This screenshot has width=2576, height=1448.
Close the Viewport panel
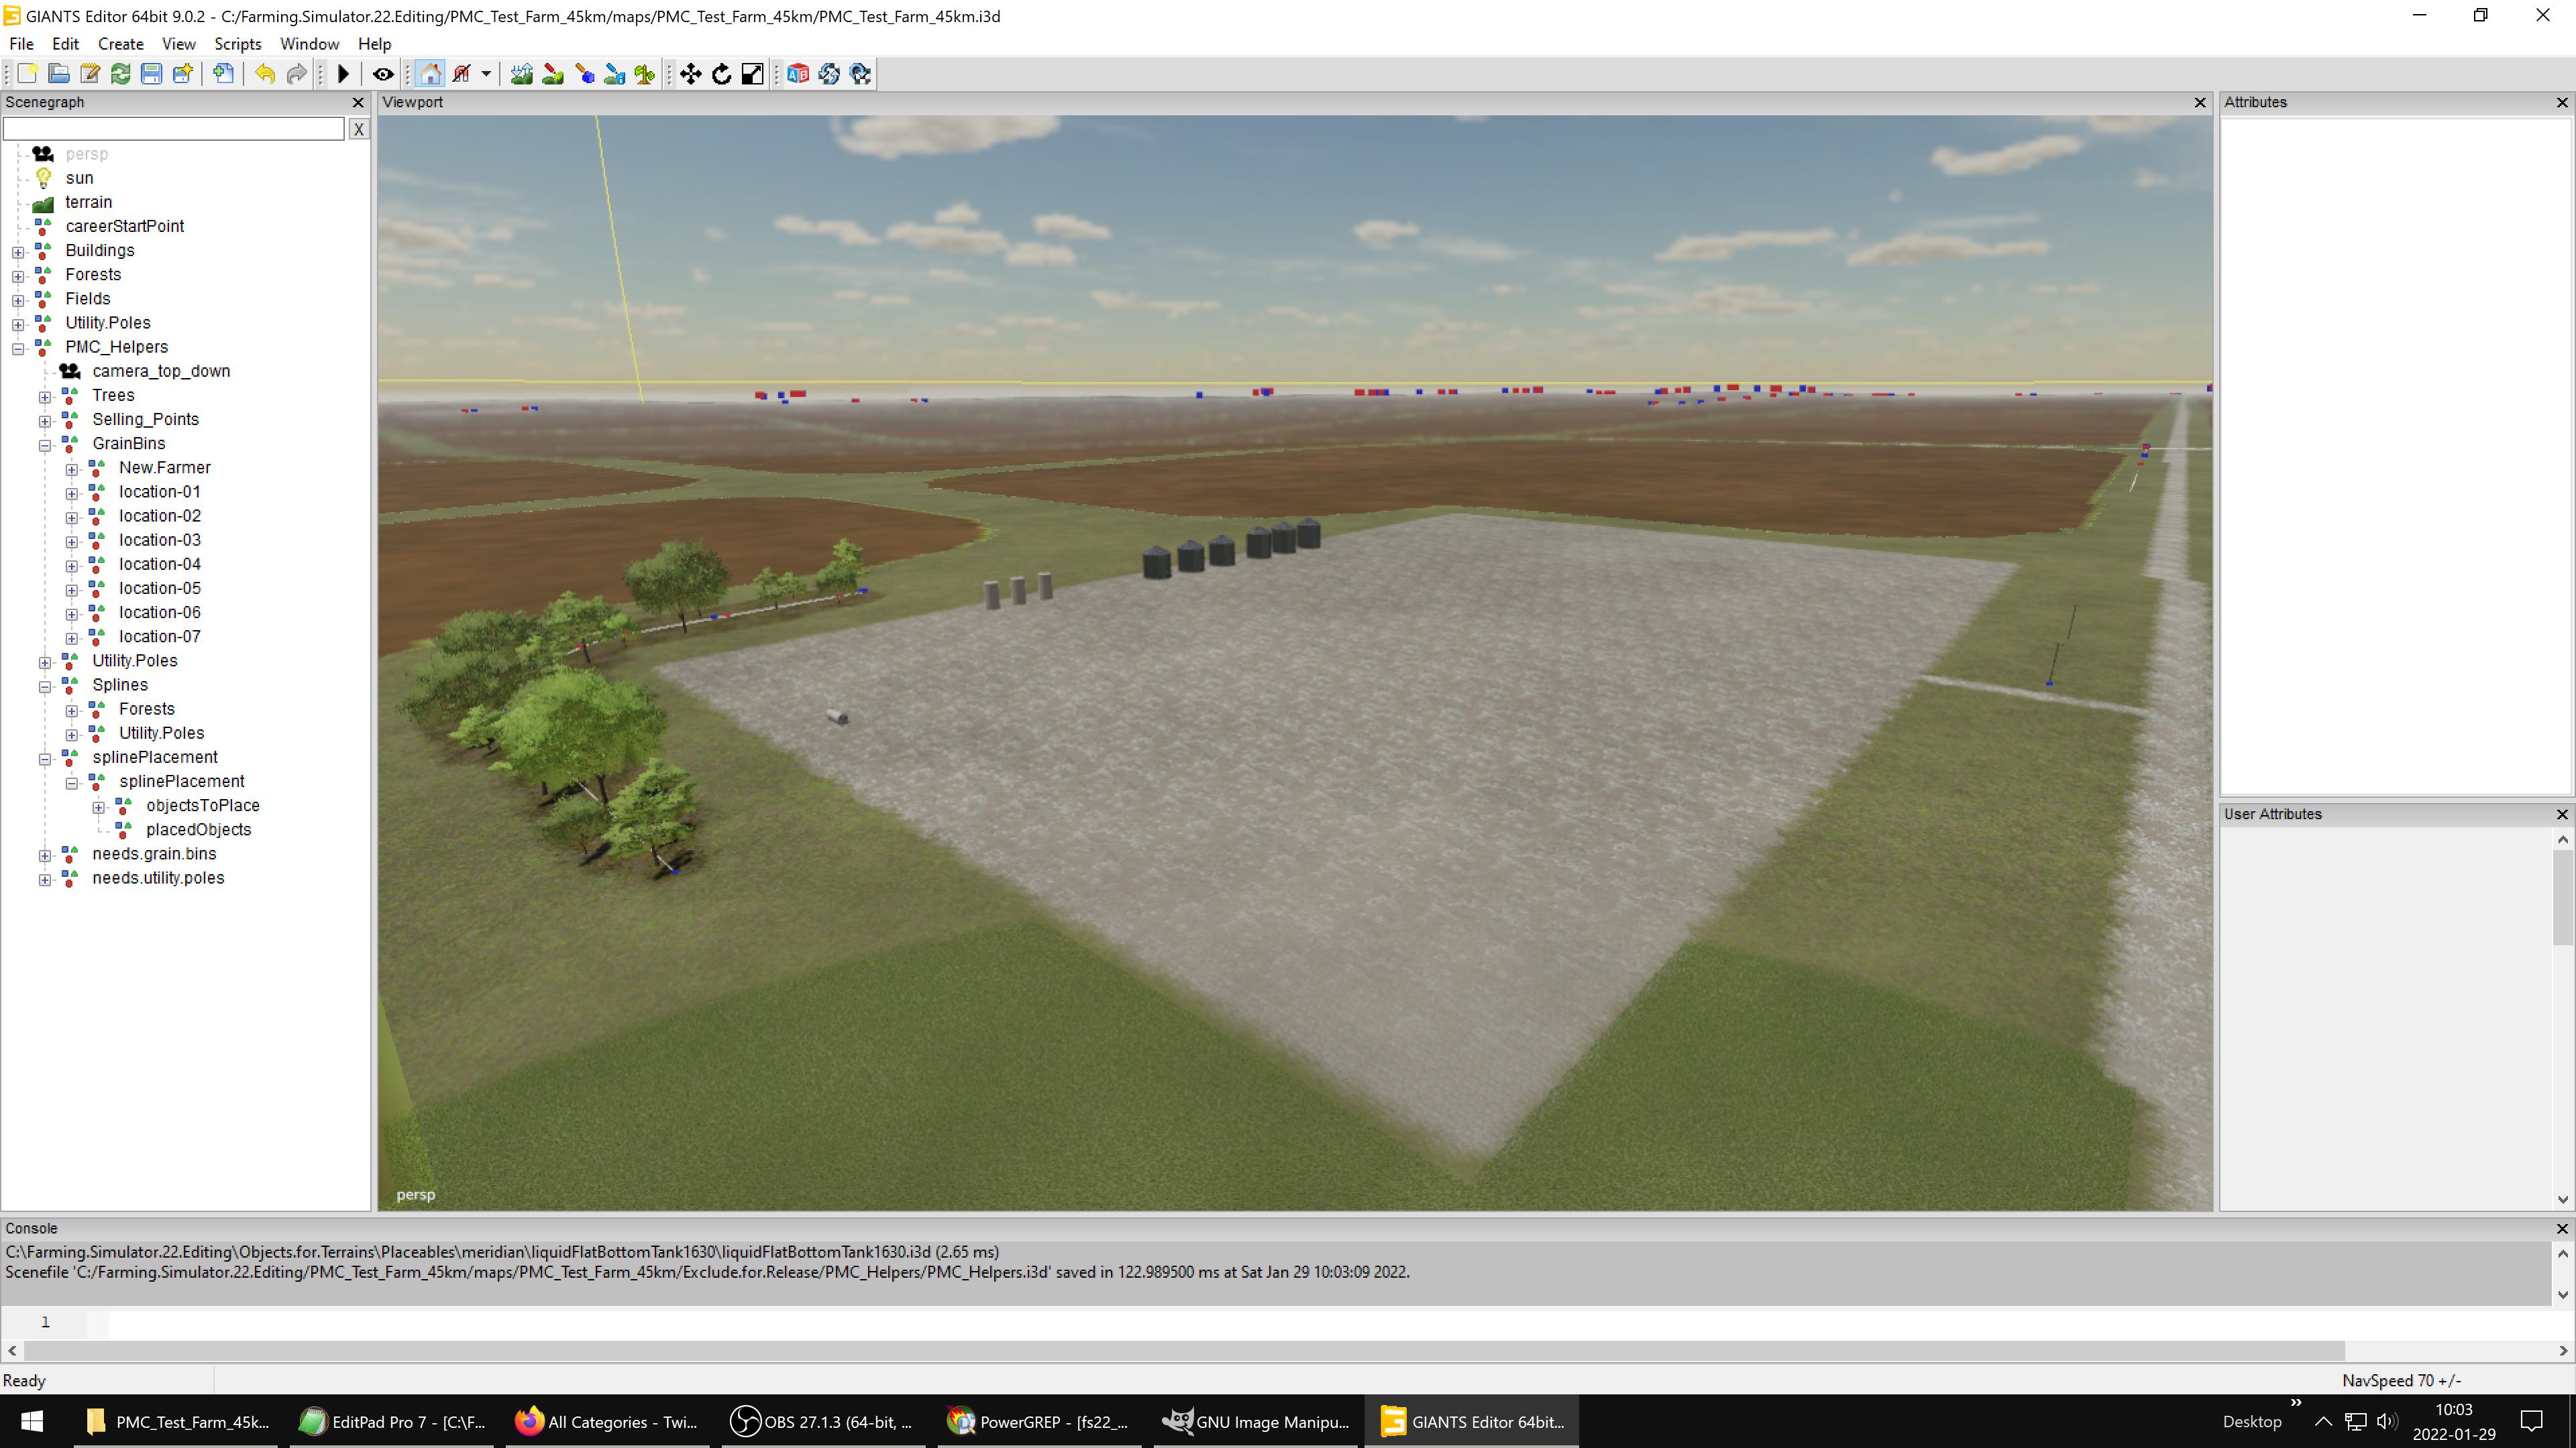[x=2200, y=102]
